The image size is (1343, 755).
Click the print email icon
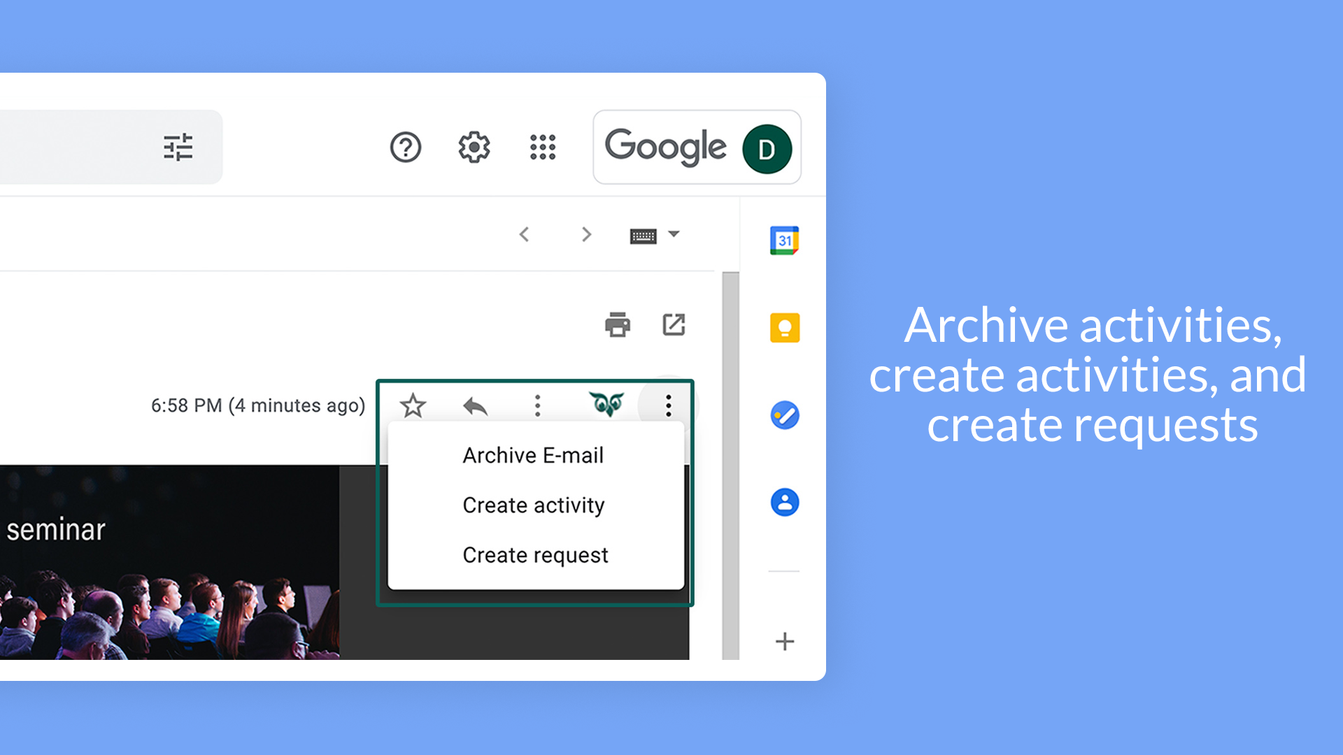618,324
